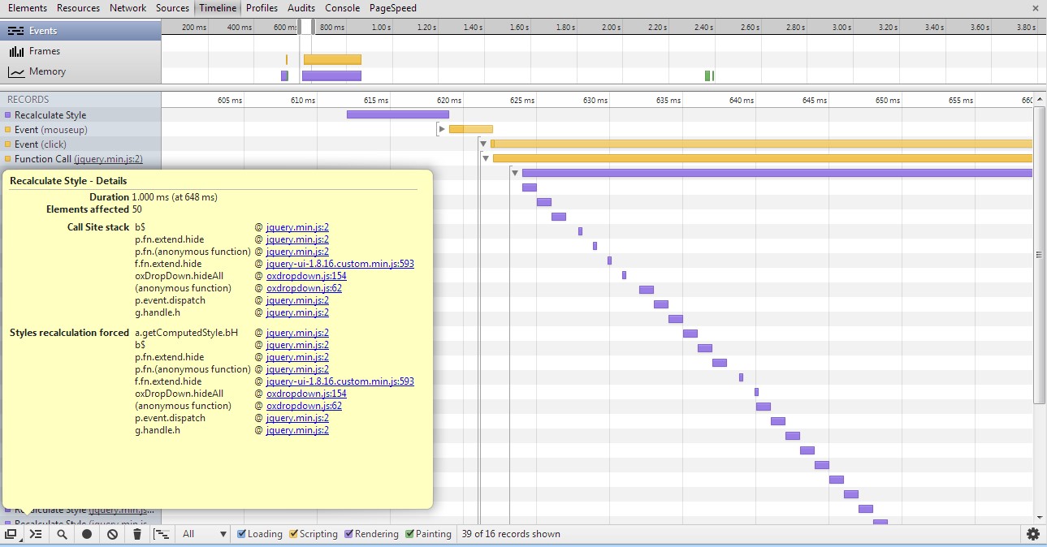The image size is (1047, 547).
Task: Click the garbage collect trash icon
Action: [137, 534]
